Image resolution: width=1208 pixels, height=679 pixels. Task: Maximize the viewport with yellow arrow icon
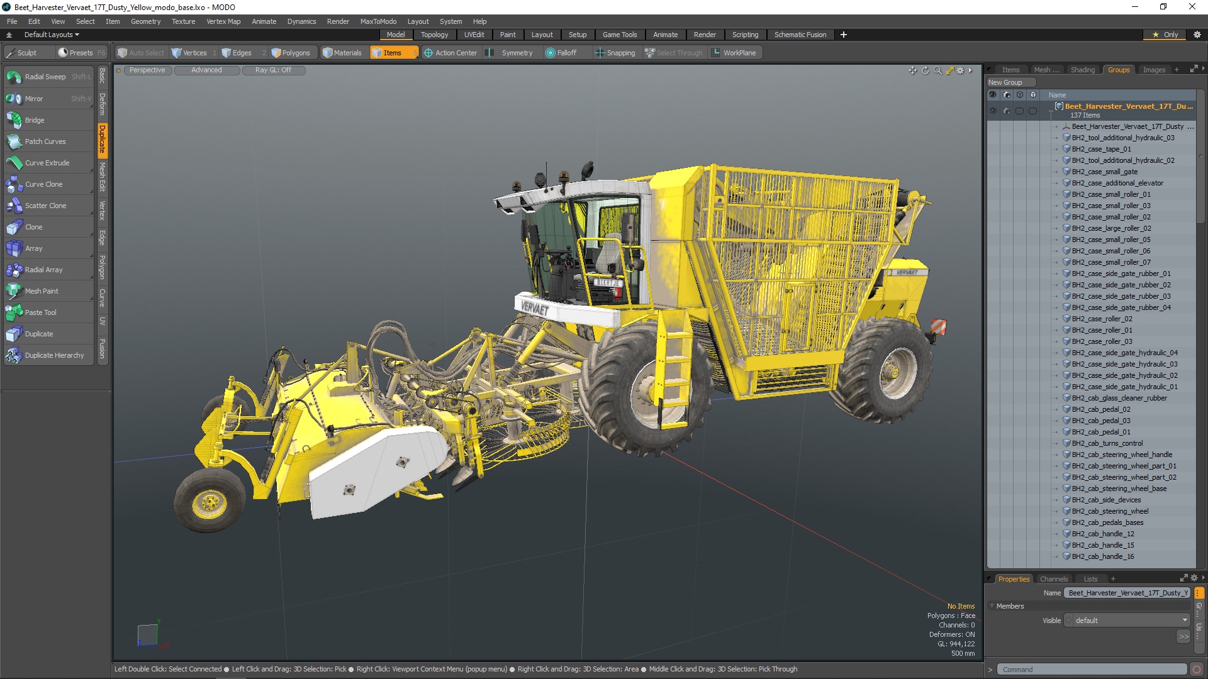(950, 70)
